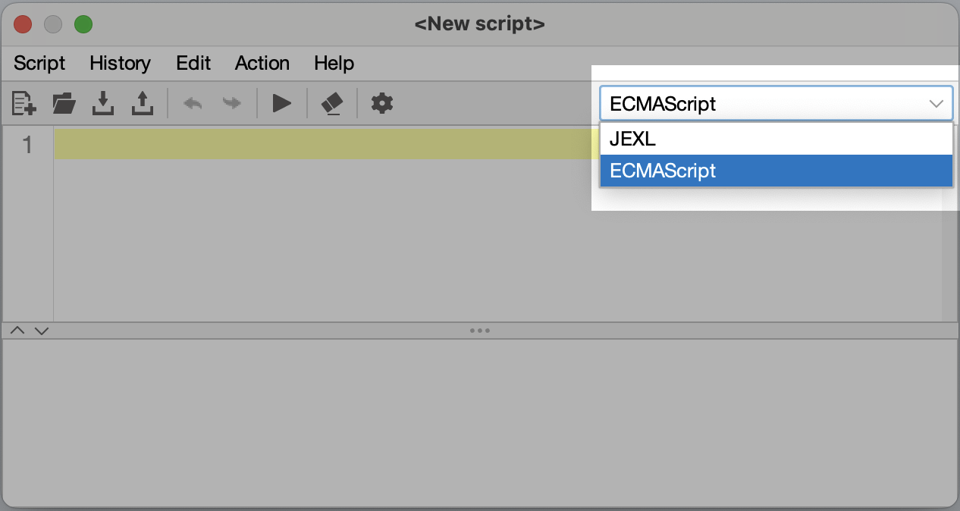Expand the editor with the up chevron

pyautogui.click(x=17, y=330)
